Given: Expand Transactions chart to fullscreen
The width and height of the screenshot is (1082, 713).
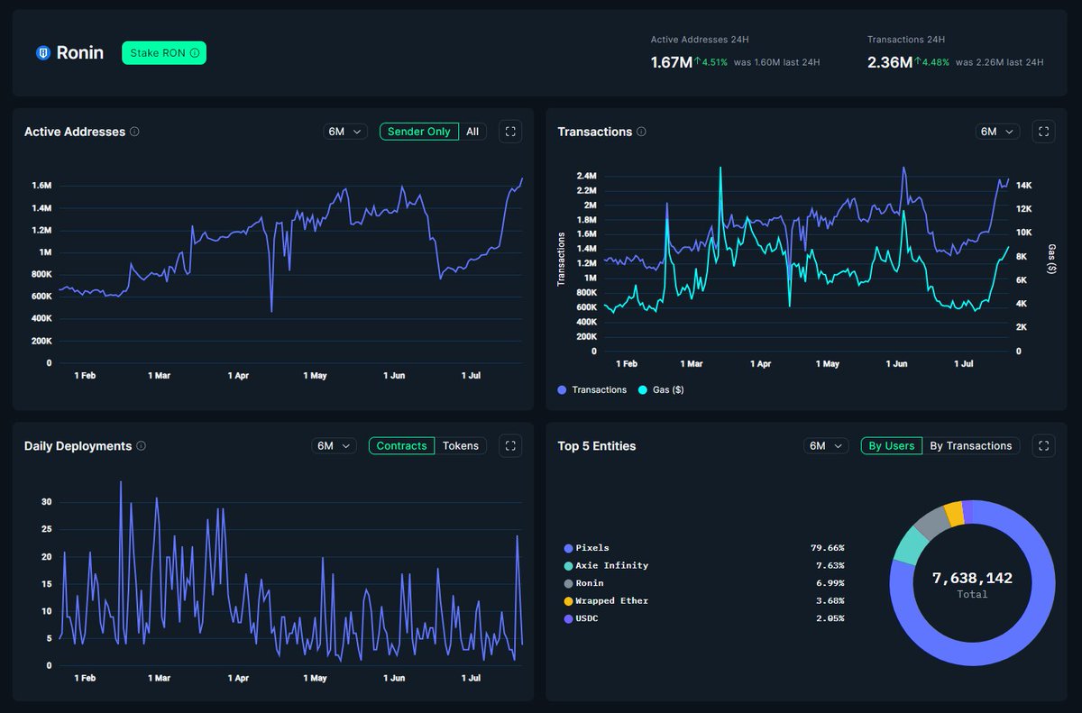Looking at the screenshot, I should [1043, 132].
